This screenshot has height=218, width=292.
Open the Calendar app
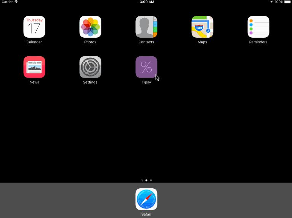(34, 27)
